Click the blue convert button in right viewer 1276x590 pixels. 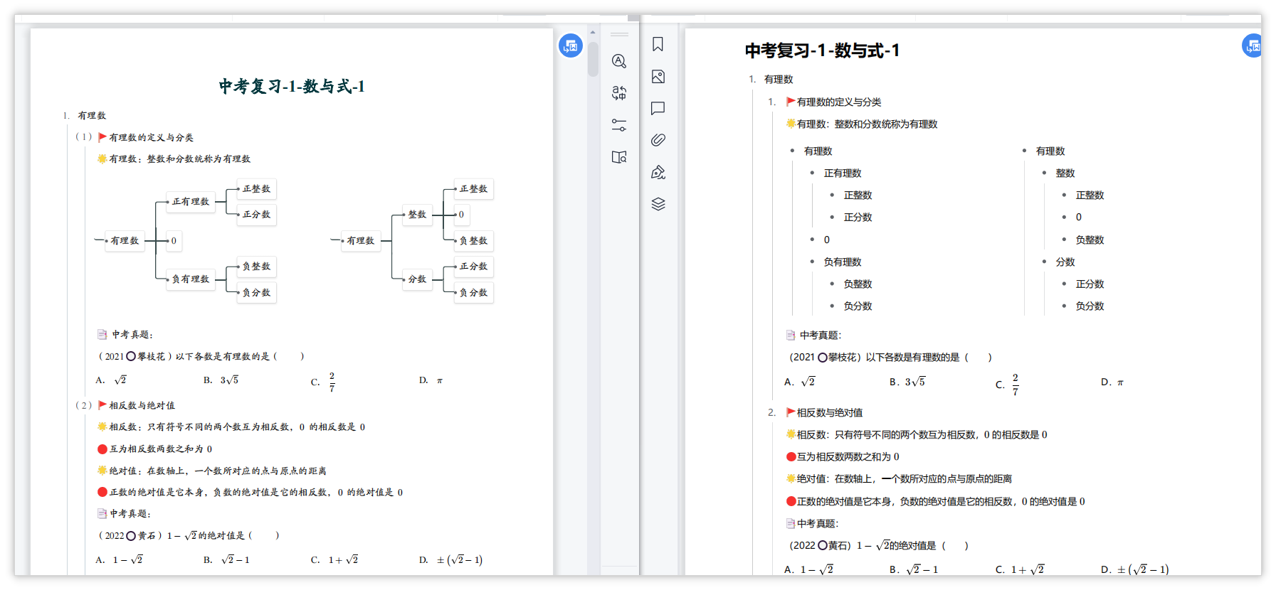coord(1253,46)
